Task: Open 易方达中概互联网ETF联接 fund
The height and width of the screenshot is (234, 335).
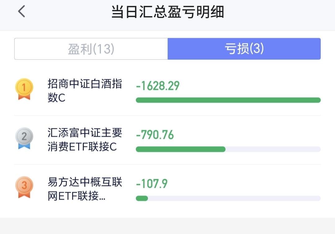Action: tap(85, 189)
